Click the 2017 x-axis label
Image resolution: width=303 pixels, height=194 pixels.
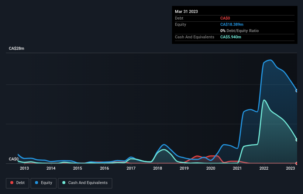pyautogui.click(x=131, y=168)
